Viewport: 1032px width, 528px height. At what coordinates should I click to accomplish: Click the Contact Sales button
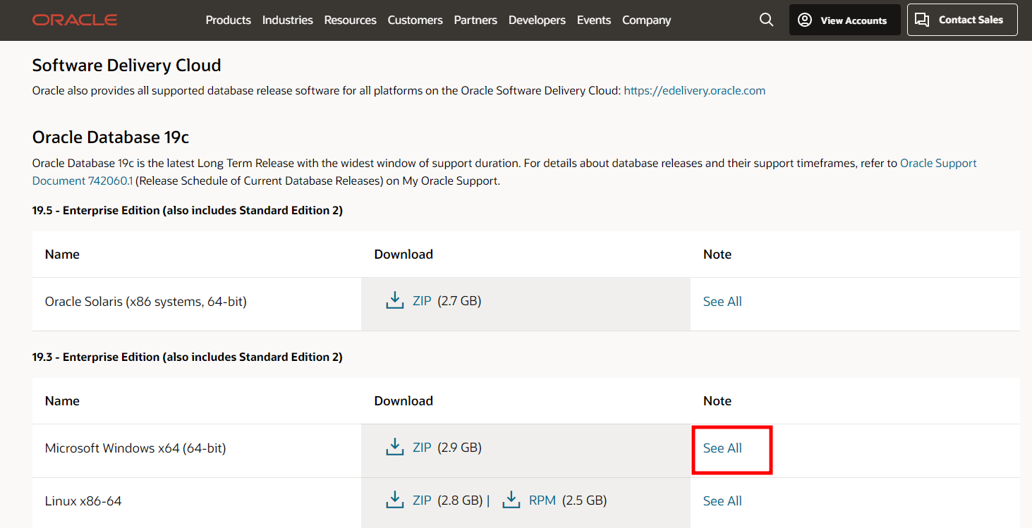[x=962, y=20]
